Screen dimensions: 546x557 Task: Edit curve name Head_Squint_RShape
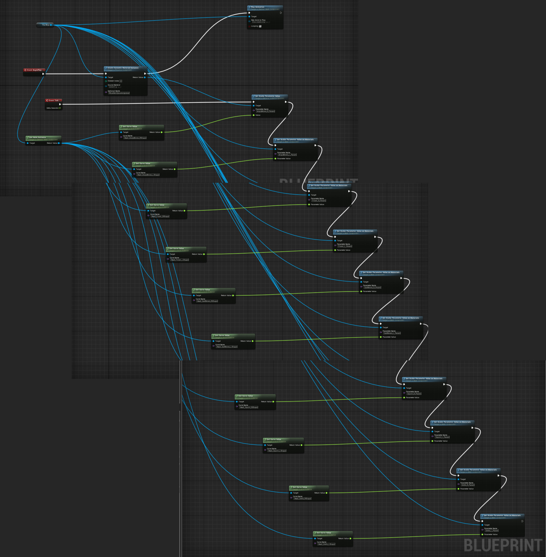249,407
